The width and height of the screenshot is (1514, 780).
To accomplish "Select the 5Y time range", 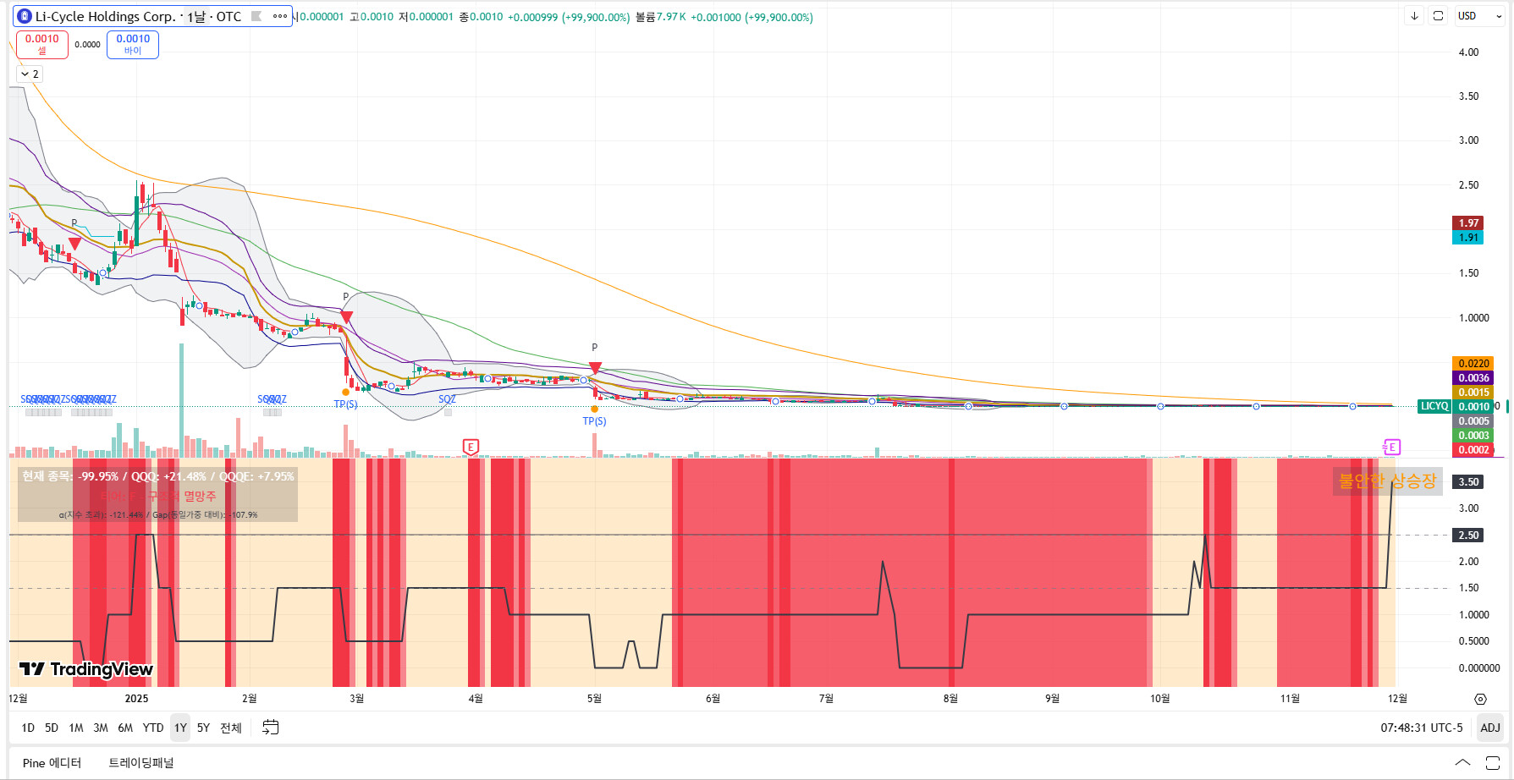I will [203, 728].
